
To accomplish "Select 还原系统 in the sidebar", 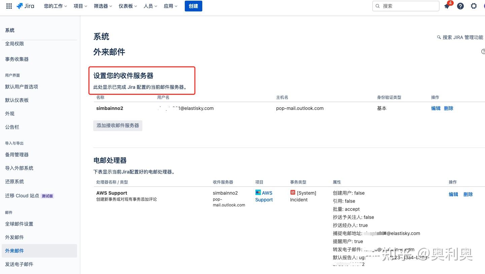I will point(14,182).
